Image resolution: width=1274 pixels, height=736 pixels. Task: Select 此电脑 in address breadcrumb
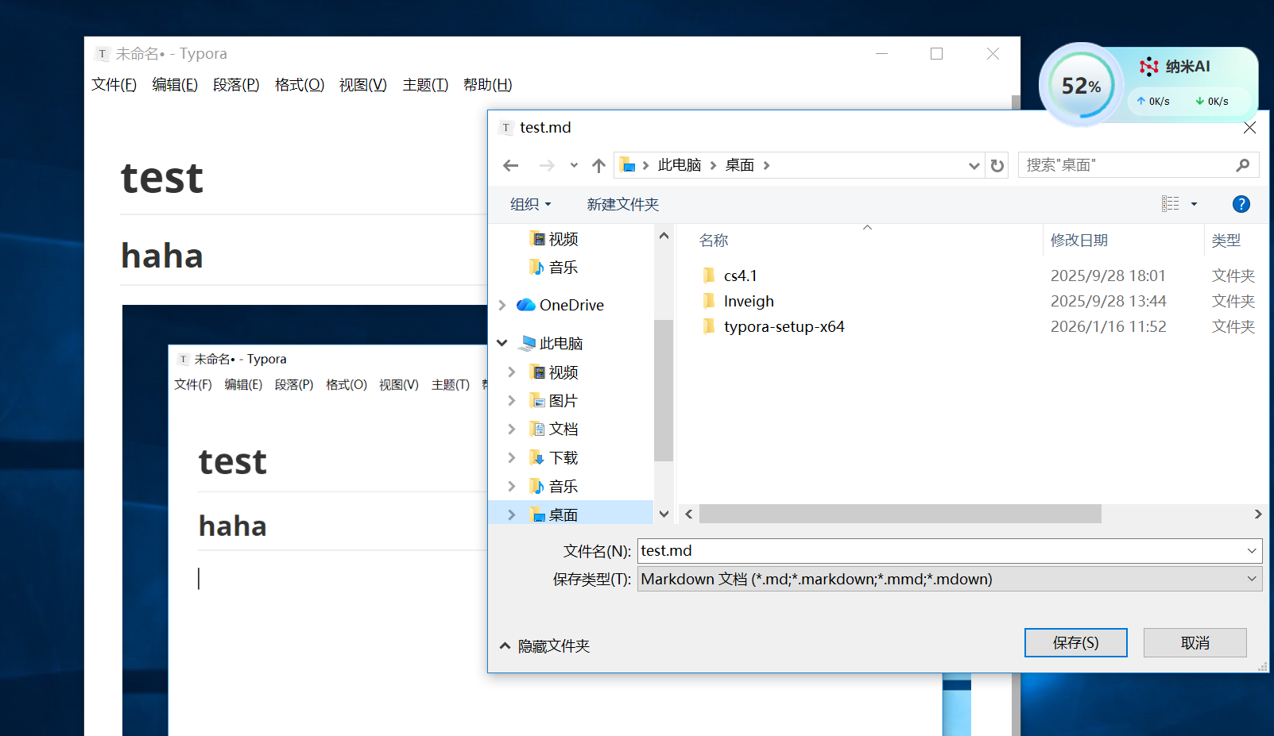[680, 165]
